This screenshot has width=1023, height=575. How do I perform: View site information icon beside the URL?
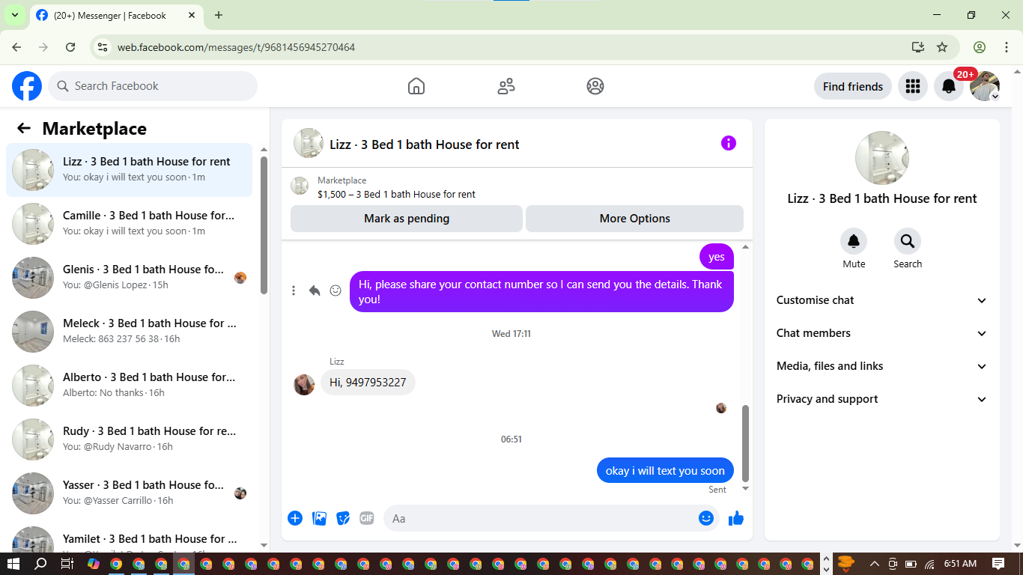[x=103, y=47]
